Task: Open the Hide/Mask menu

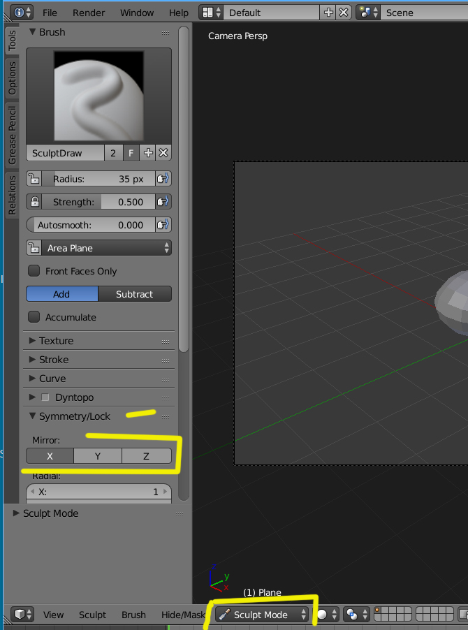Action: point(183,615)
